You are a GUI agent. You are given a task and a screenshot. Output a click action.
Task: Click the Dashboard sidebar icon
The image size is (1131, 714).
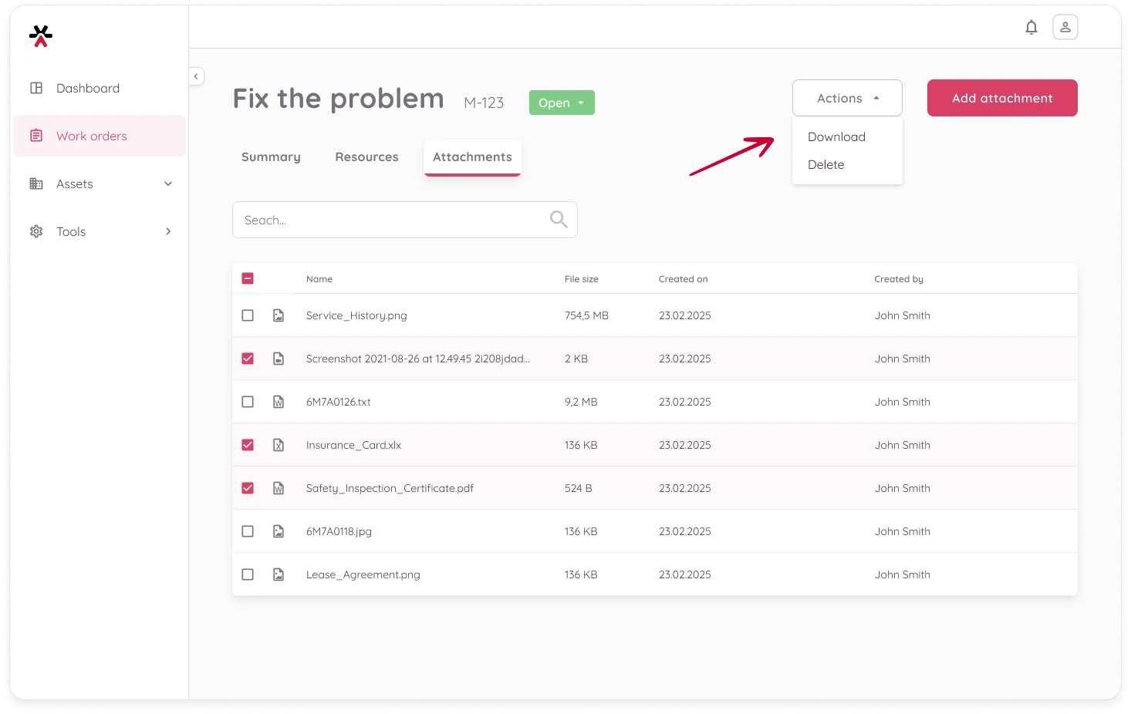(x=36, y=88)
